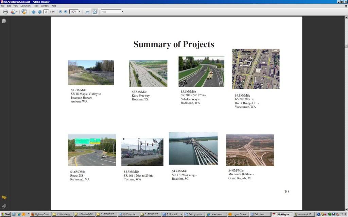Viewport: 348px width, 217px height.
Task: Toggle scrolling pages fit-width mode
Action: pos(87,12)
